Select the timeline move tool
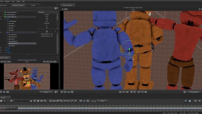The image size is (202, 114). (34, 101)
